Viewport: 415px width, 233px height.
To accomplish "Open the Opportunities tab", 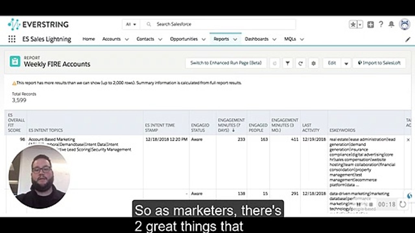I will (x=184, y=39).
